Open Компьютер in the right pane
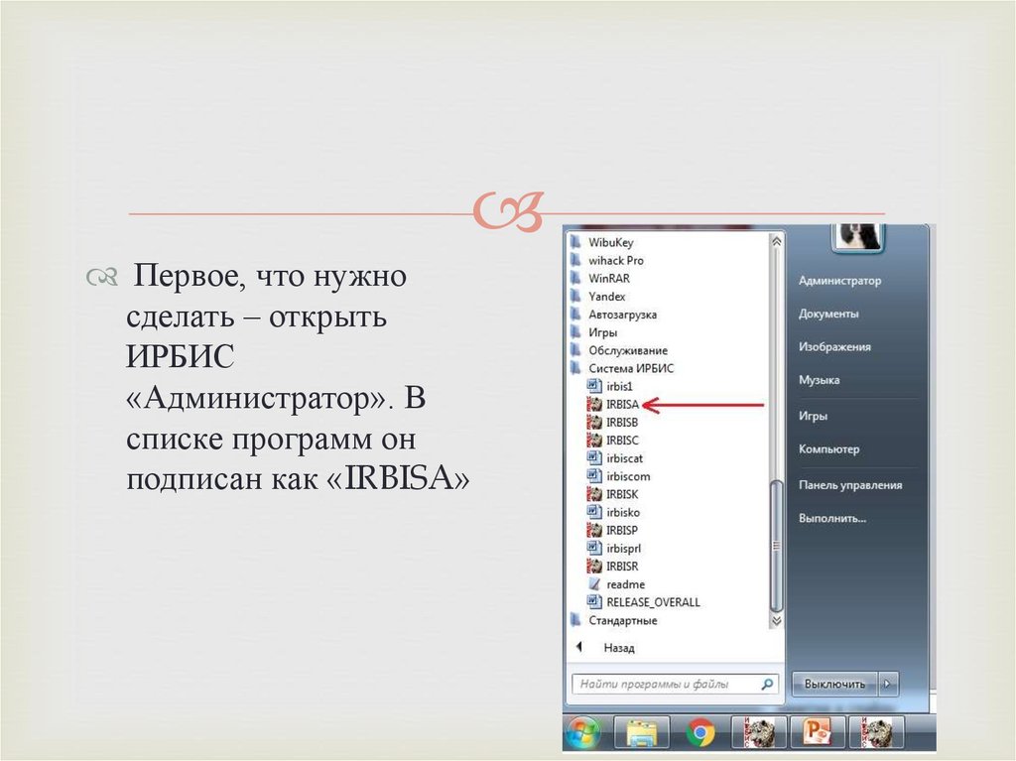The image size is (1016, 761). click(x=828, y=449)
